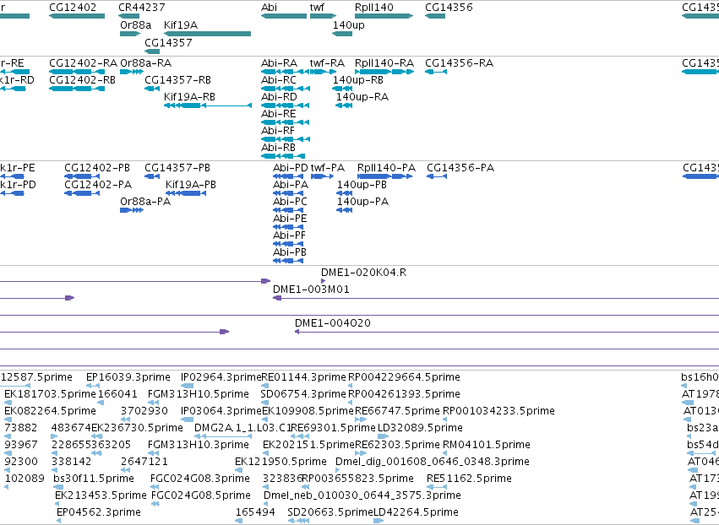
Task: Select EST FGC024G08.3prime
Action: (x=155, y=487)
